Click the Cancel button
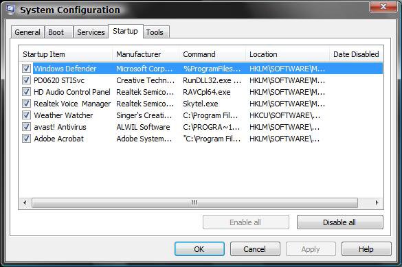 point(255,249)
